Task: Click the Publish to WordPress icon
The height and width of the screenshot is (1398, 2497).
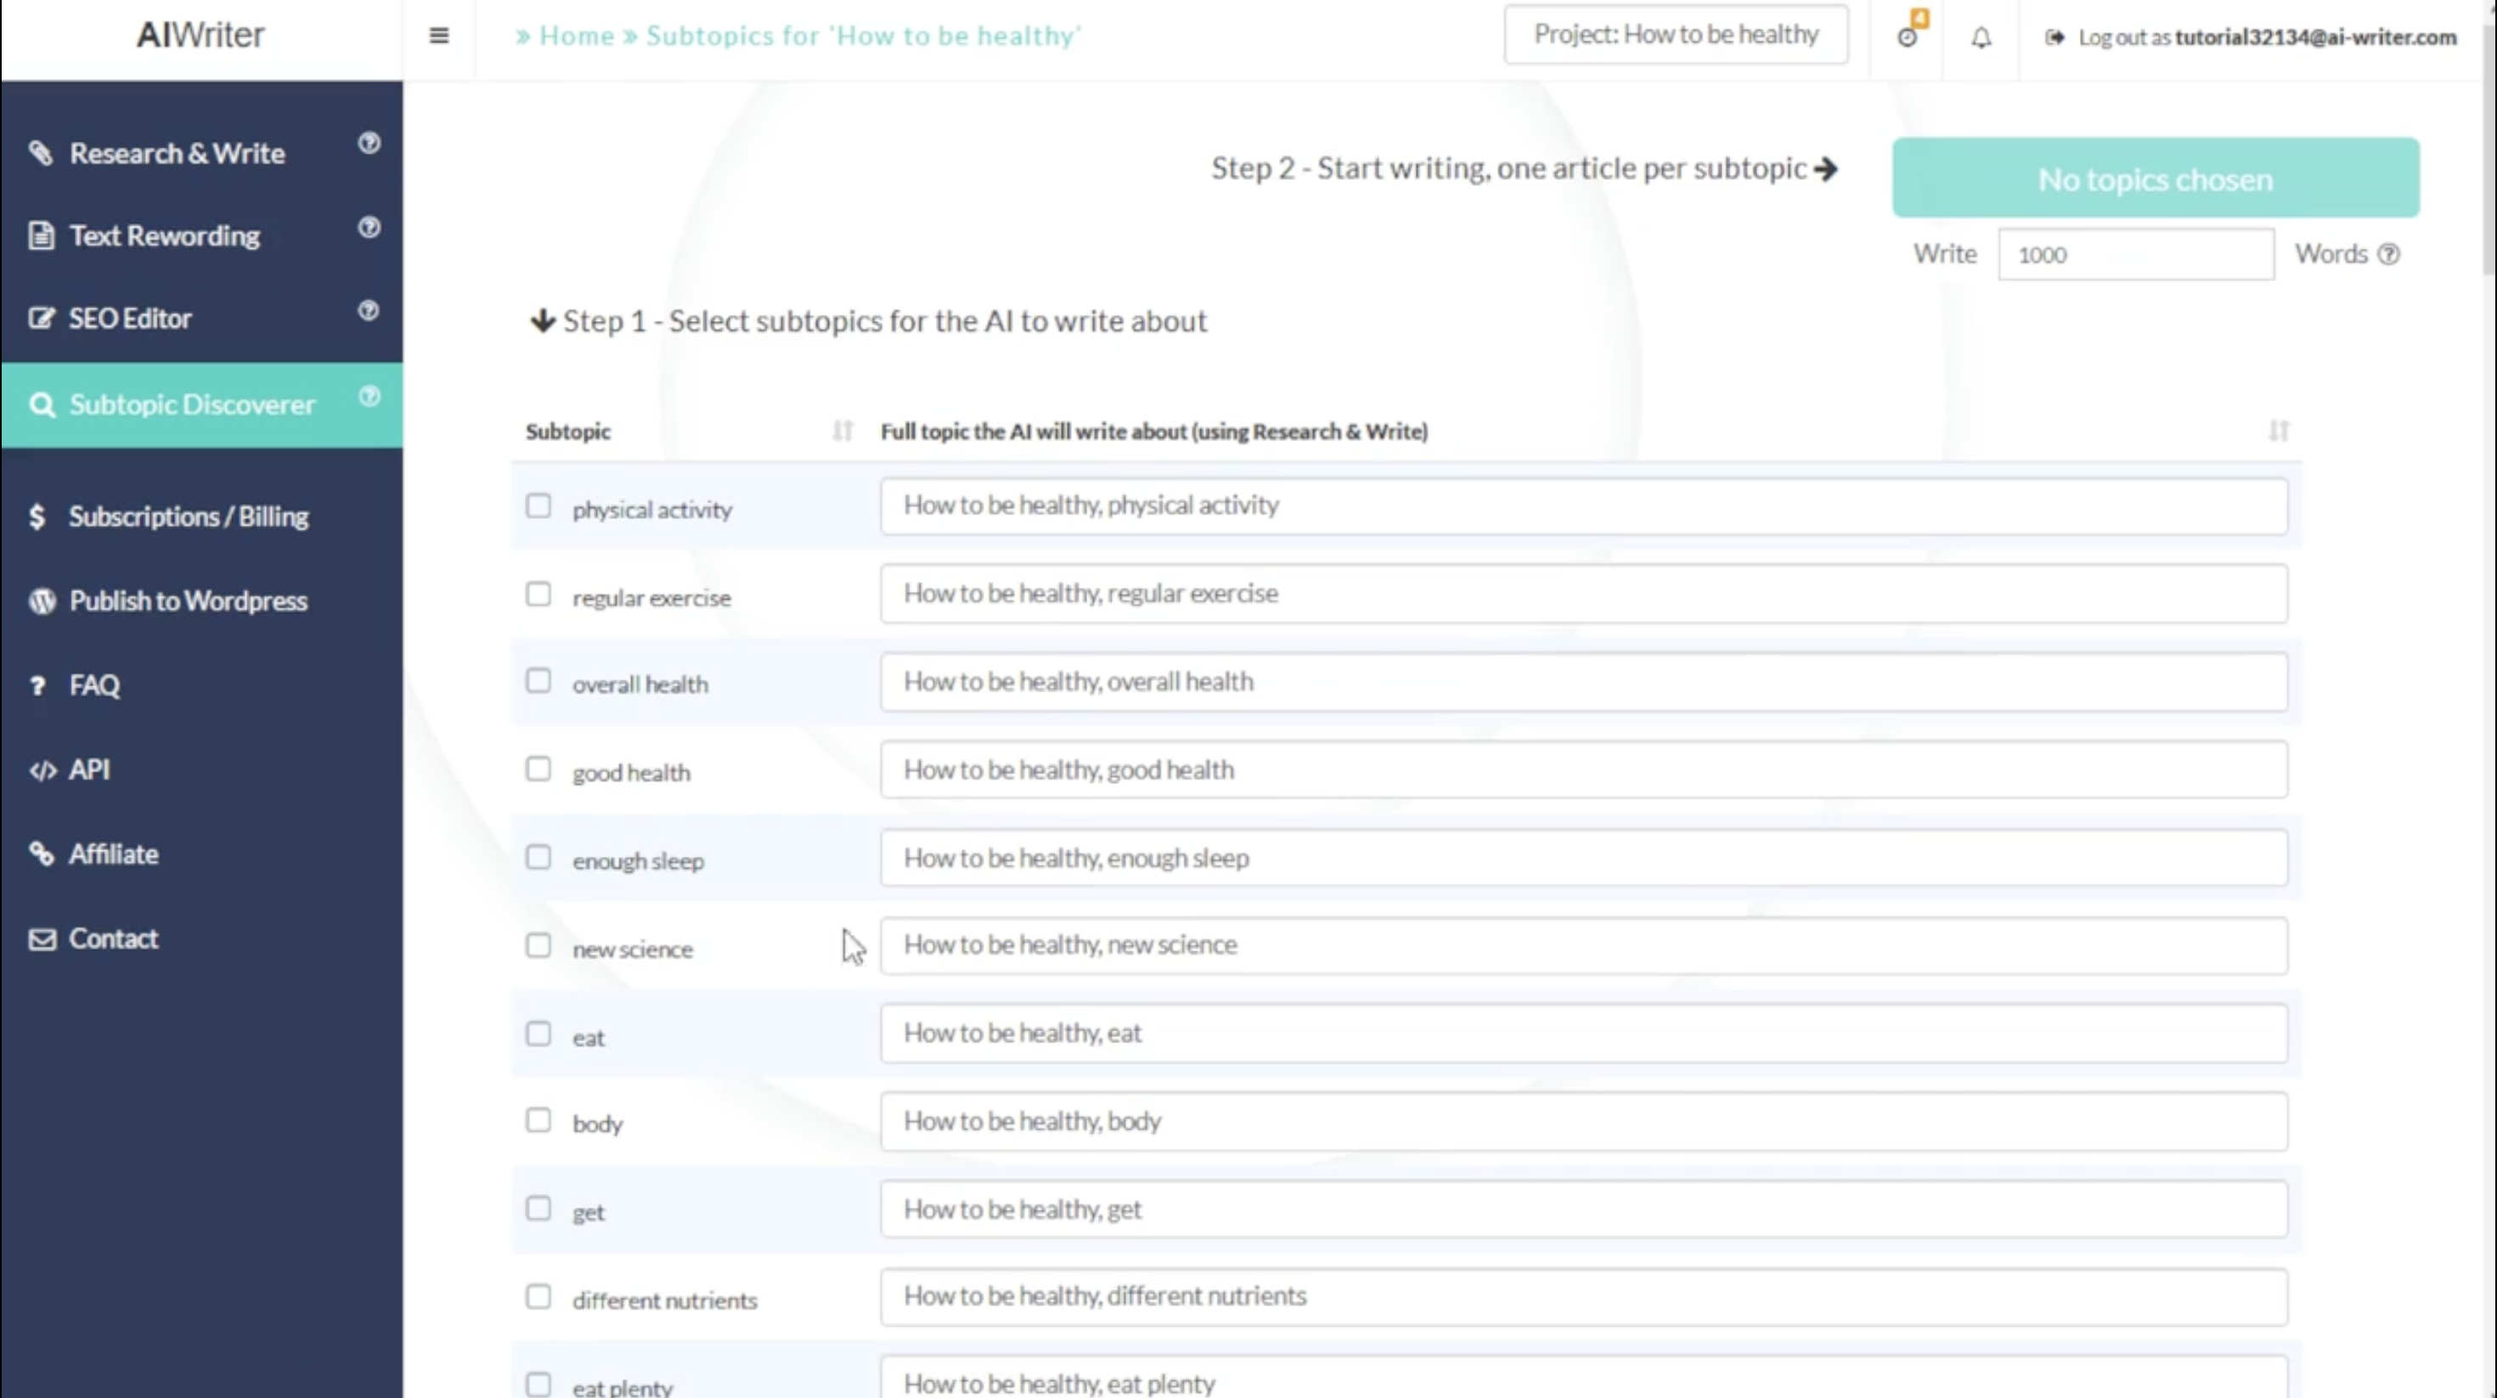Action: point(42,599)
